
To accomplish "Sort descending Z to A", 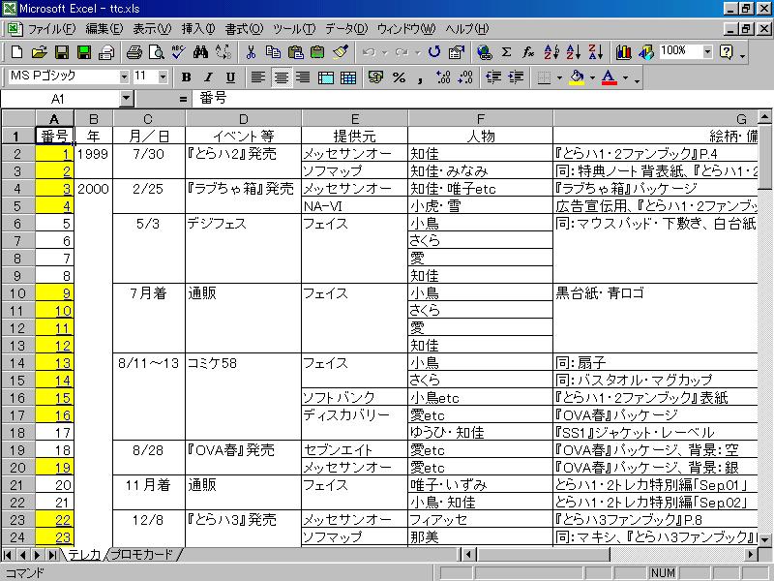I will [x=596, y=52].
